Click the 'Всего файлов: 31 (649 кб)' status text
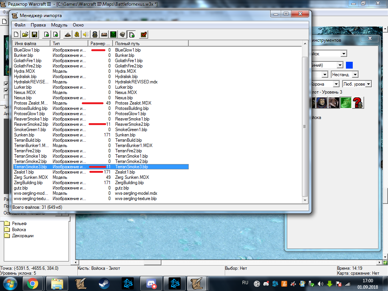Screen dimensions: 388x291 coord(38,207)
